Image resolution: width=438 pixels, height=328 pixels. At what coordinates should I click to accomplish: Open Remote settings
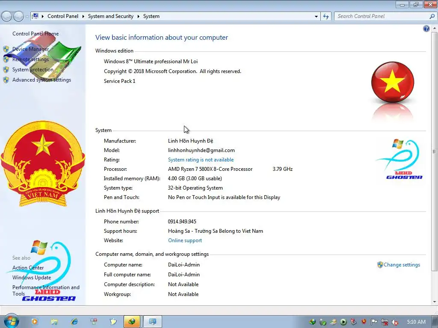point(30,59)
